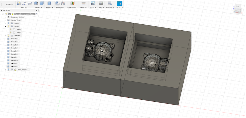This screenshot has width=246, height=118.
Task: Select Extrude25 in the browser
Action: pos(15,45)
